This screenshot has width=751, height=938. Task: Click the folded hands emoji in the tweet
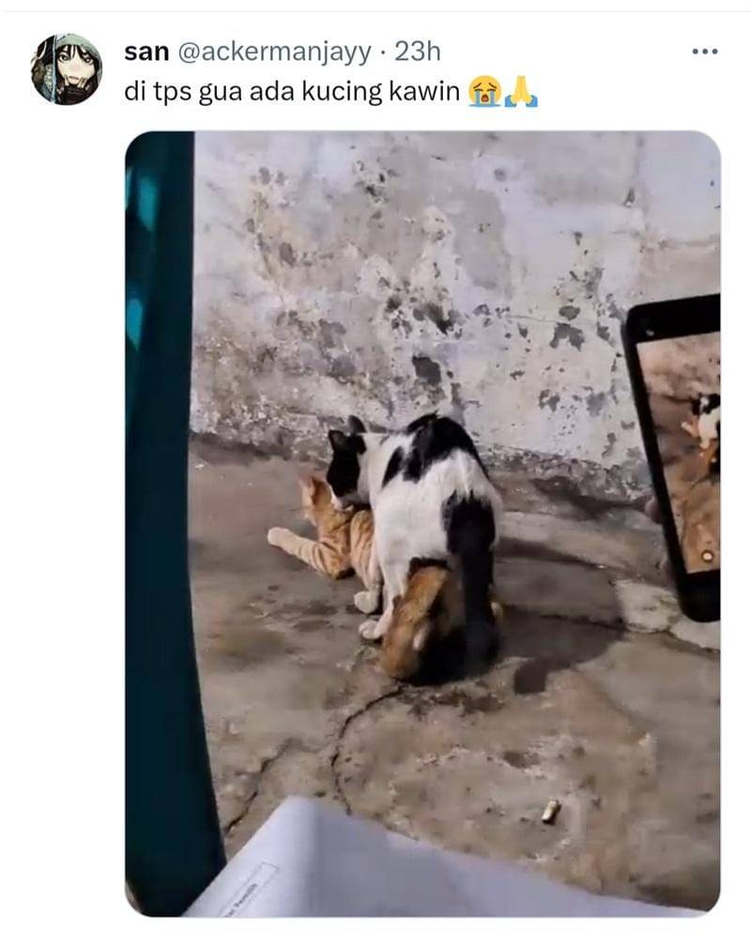click(520, 92)
